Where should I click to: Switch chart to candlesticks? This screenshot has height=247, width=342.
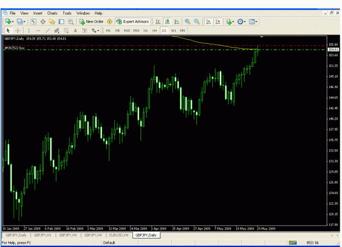pyautogui.click(x=167, y=21)
